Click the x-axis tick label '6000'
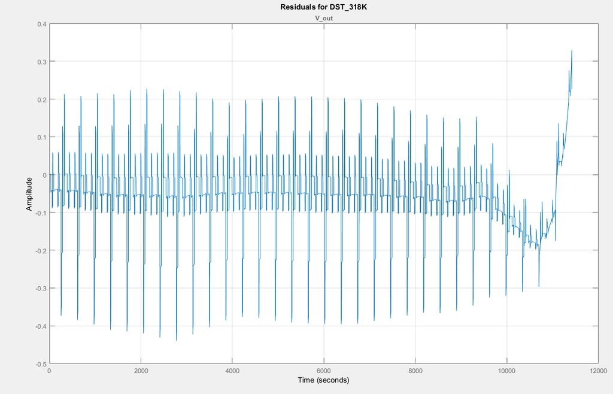The height and width of the screenshot is (394, 613). click(324, 371)
